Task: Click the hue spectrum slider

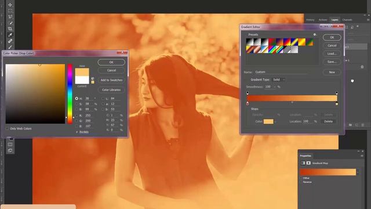Action: pos(70,94)
